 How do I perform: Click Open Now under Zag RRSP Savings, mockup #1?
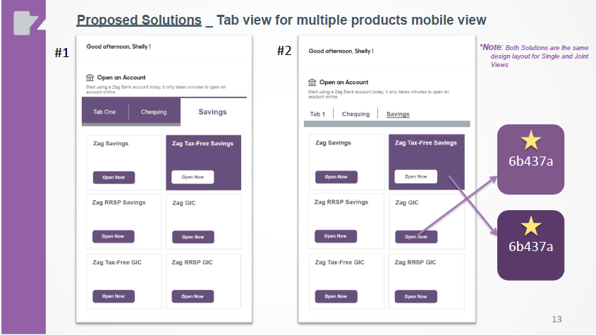(114, 236)
